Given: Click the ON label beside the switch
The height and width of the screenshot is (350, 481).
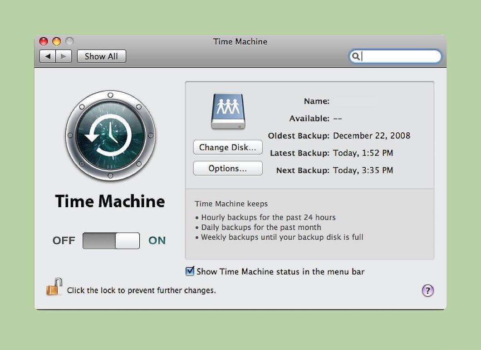Looking at the screenshot, I should point(157,240).
